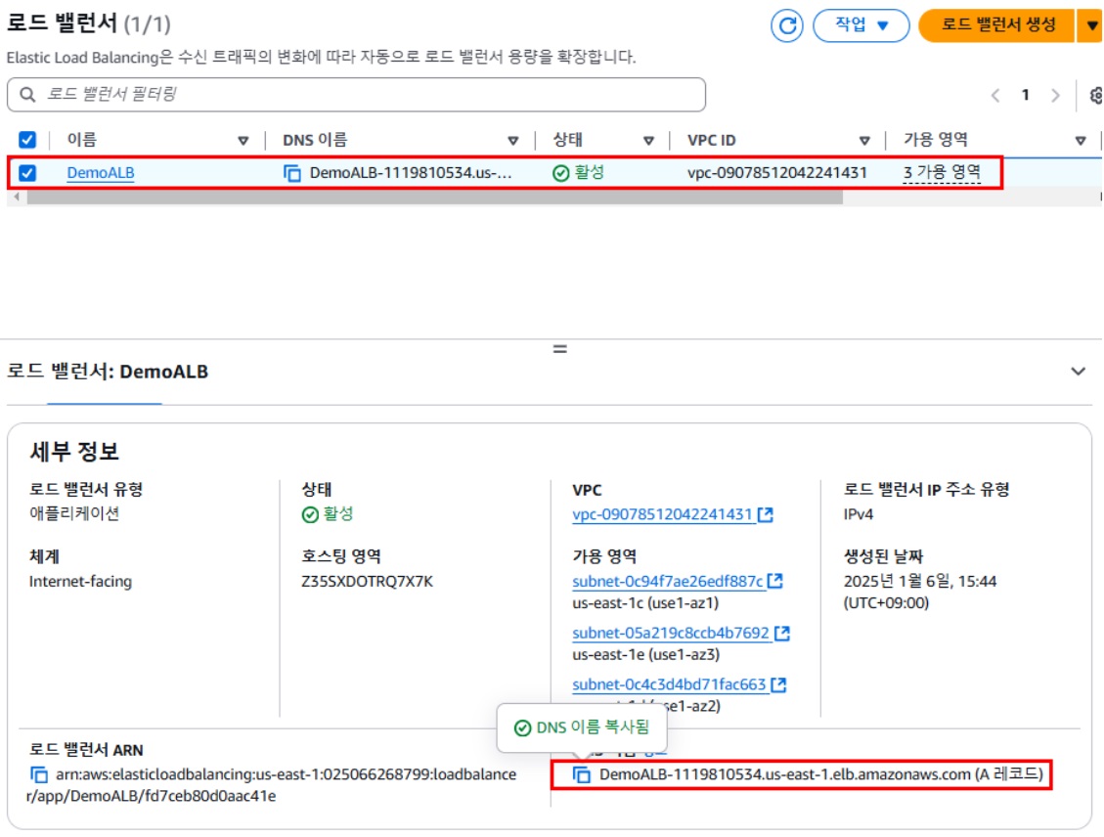
Task: Click external icon beside subnet-05a219c8ccb4b7692
Action: pyautogui.click(x=782, y=633)
